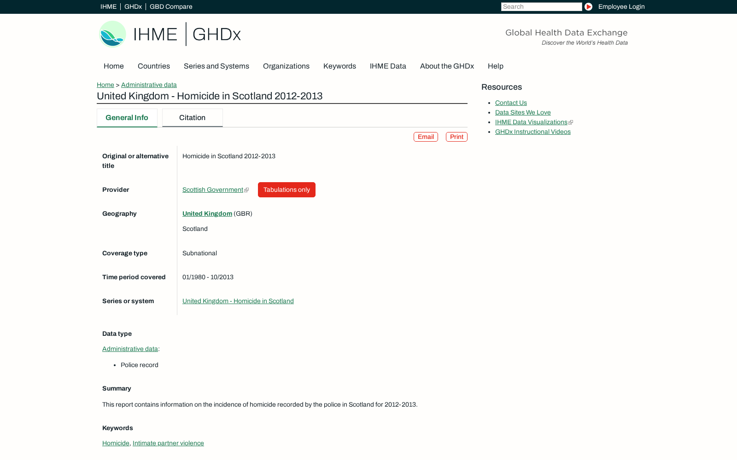Click the Home breadcrumb link
Screen dimensions: 737x460
pos(105,85)
